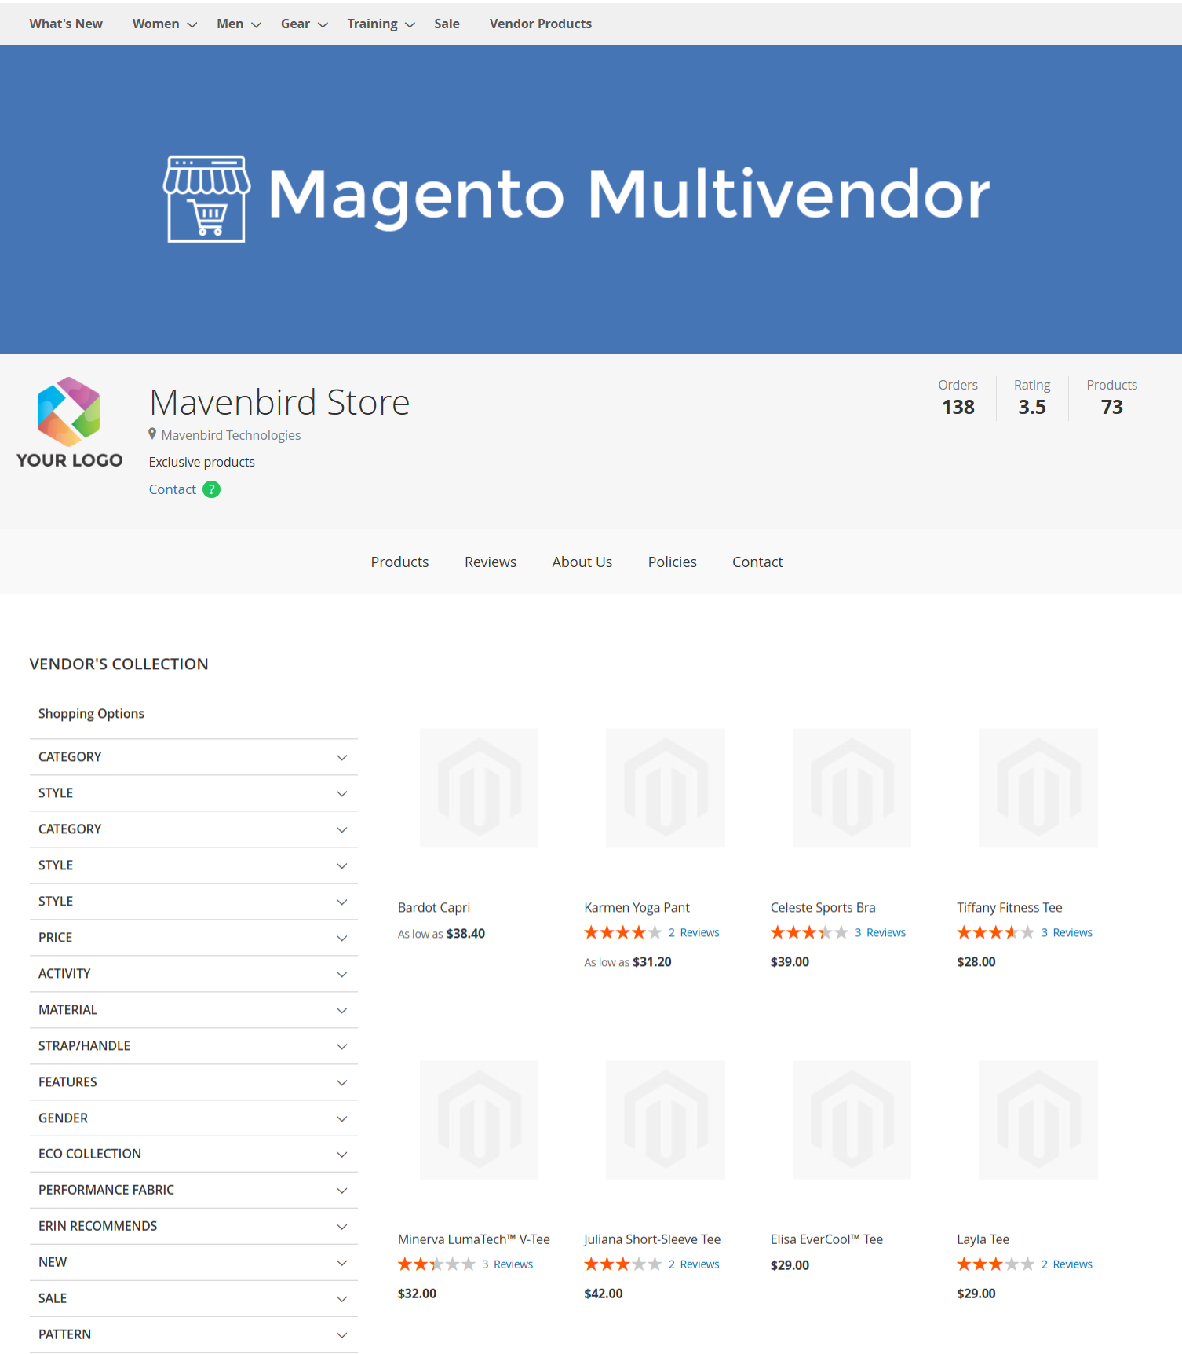The width and height of the screenshot is (1182, 1354).
Task: Open the Juliana Short-Sleeve Tee product link
Action: (x=652, y=1239)
